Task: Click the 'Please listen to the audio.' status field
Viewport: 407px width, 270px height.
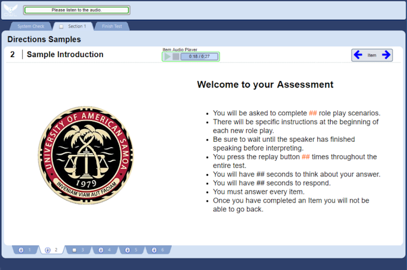Action: coord(76,10)
